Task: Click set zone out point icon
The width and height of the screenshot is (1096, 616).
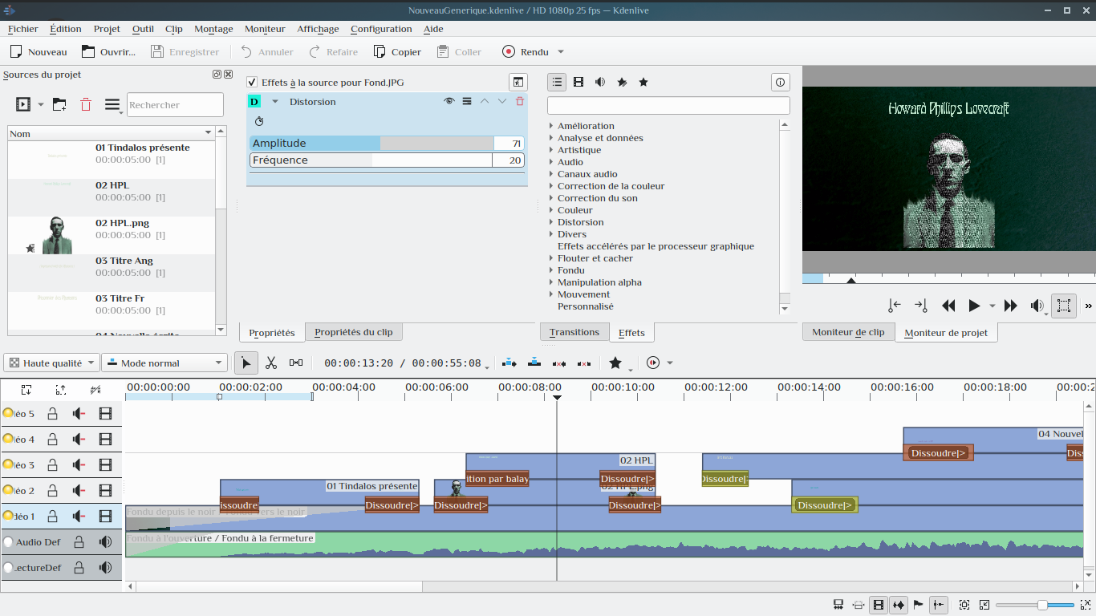Action: pos(920,306)
